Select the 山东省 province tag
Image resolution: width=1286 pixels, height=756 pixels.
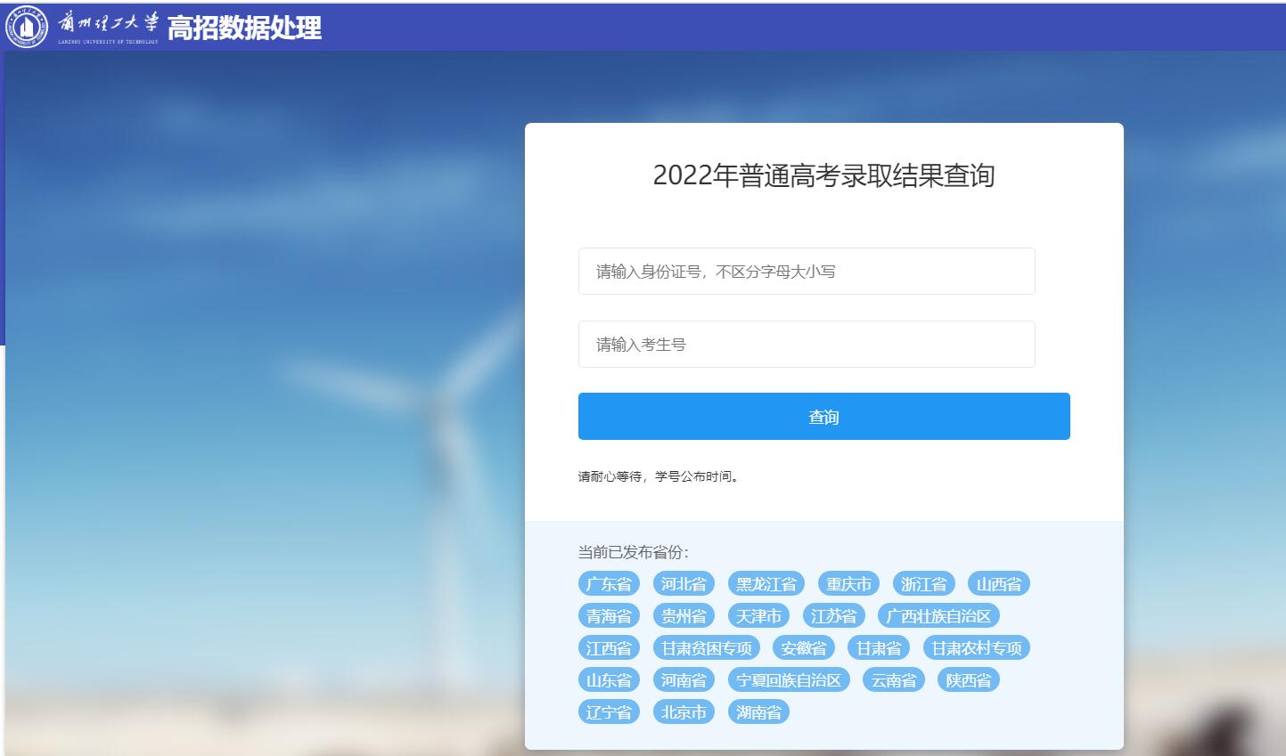pyautogui.click(x=609, y=680)
